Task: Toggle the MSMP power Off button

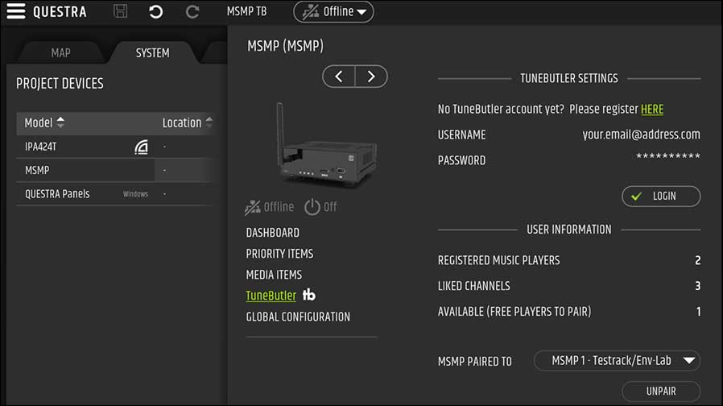Action: (320, 207)
